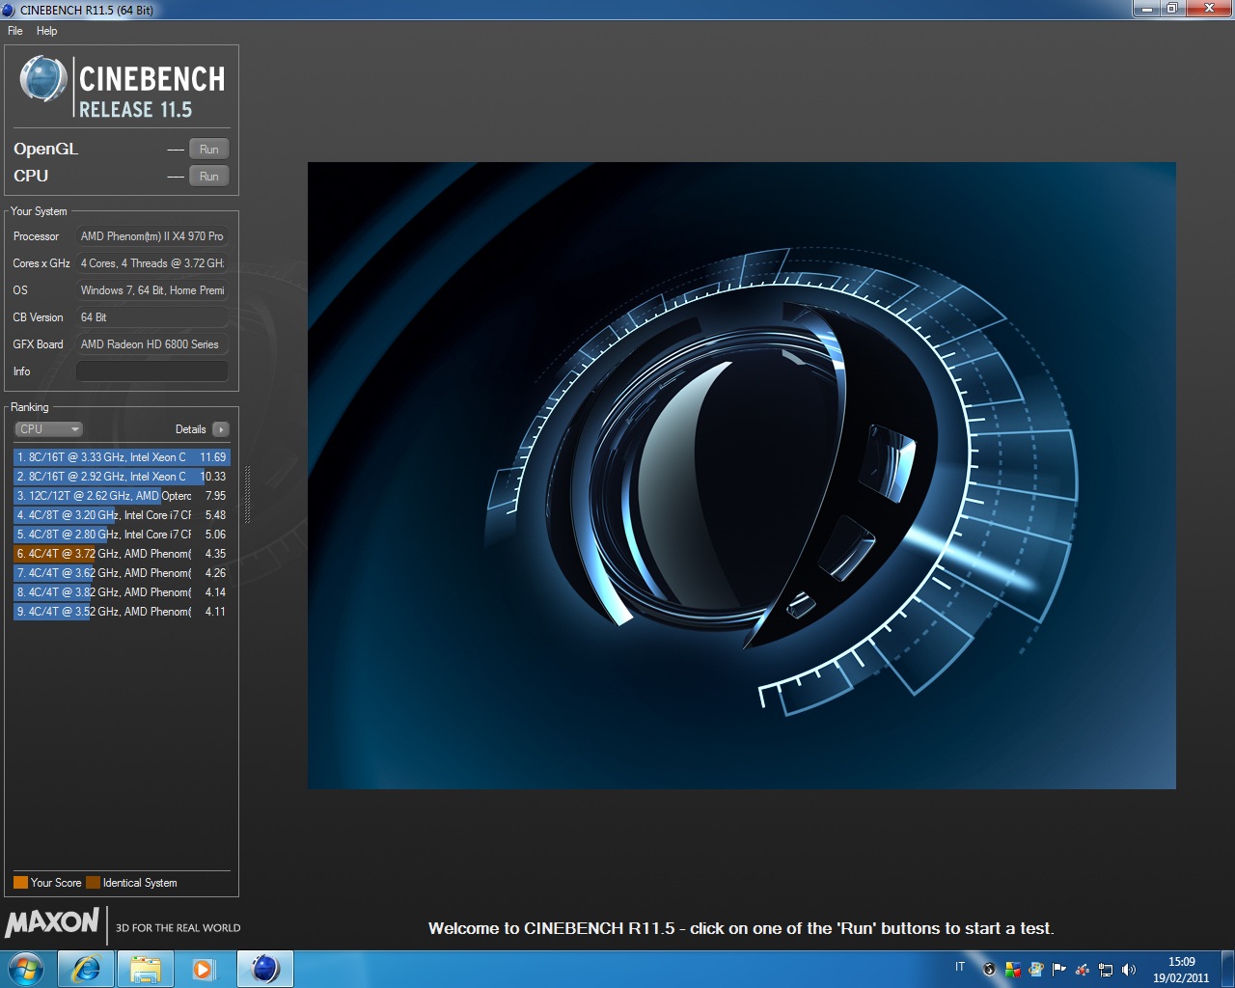Open the Help menu
This screenshot has height=988, width=1235.
click(46, 31)
